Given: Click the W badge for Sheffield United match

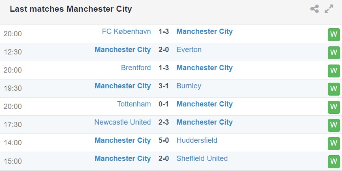Looking at the screenshot, I should pos(333,161).
